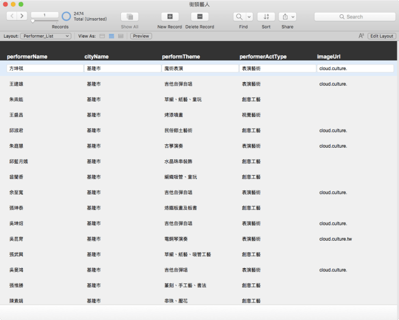Image resolution: width=399 pixels, height=320 pixels.
Task: Click the Show All records icon
Action: tap(130, 17)
